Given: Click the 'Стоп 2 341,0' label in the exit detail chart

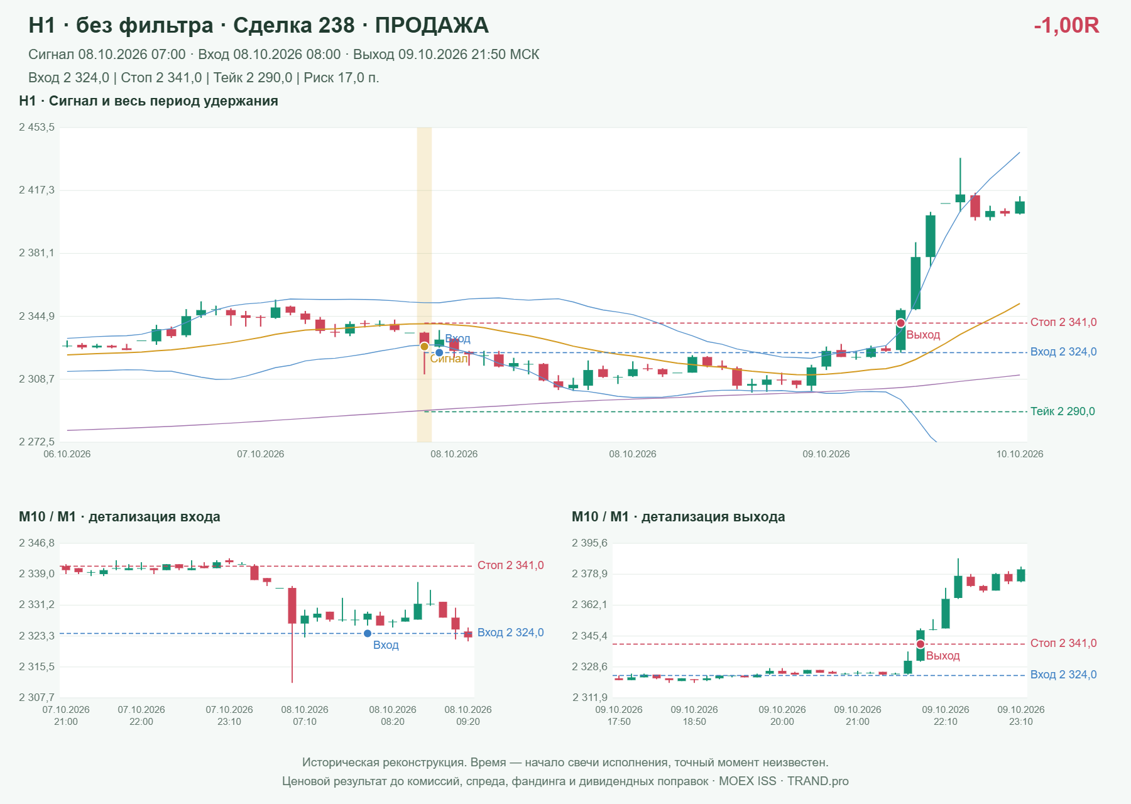Looking at the screenshot, I should coord(1064,643).
